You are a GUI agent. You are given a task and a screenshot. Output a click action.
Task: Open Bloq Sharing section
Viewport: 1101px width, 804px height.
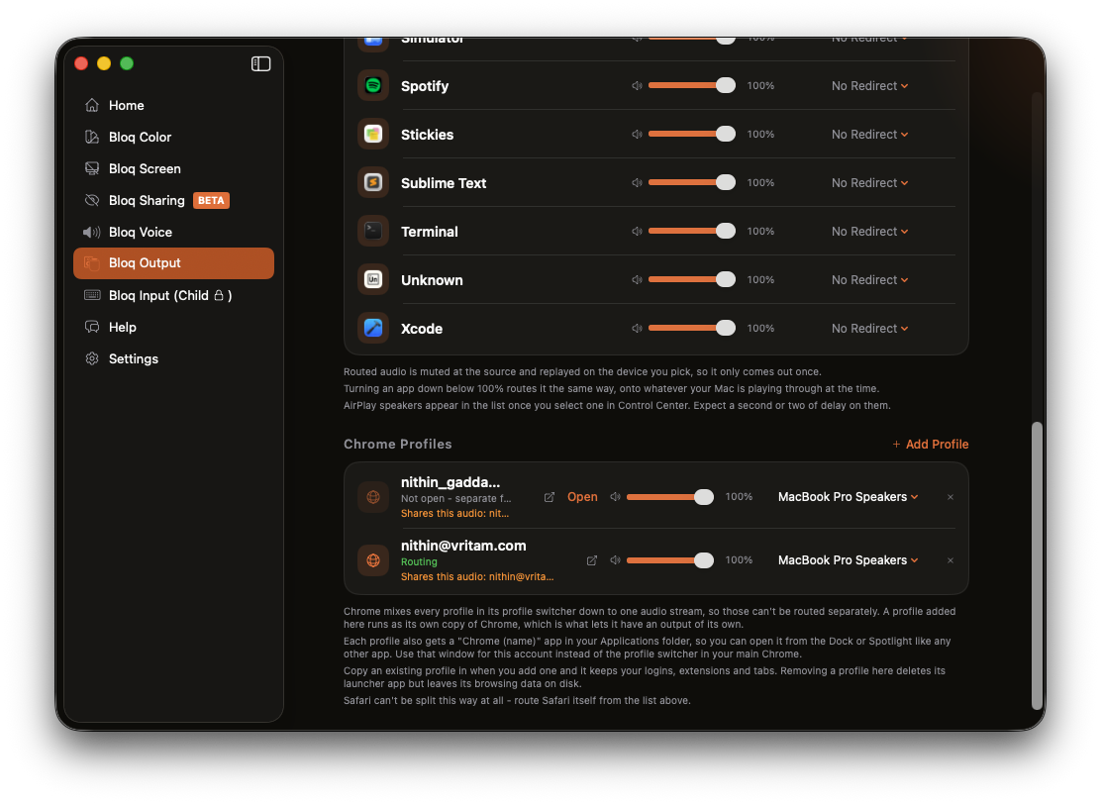(173, 200)
